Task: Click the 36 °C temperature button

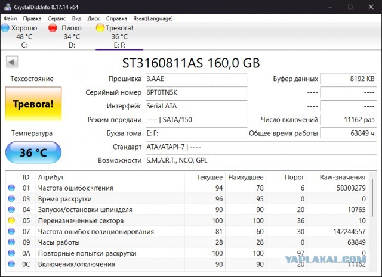Action: [x=33, y=152]
